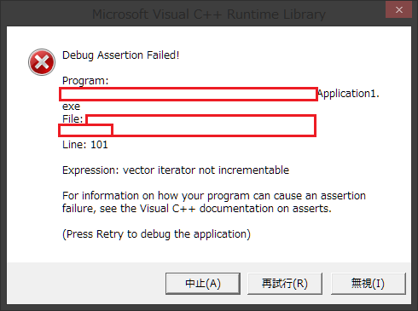
Task: Close the Runtime Library dialog window
Action: point(398,10)
